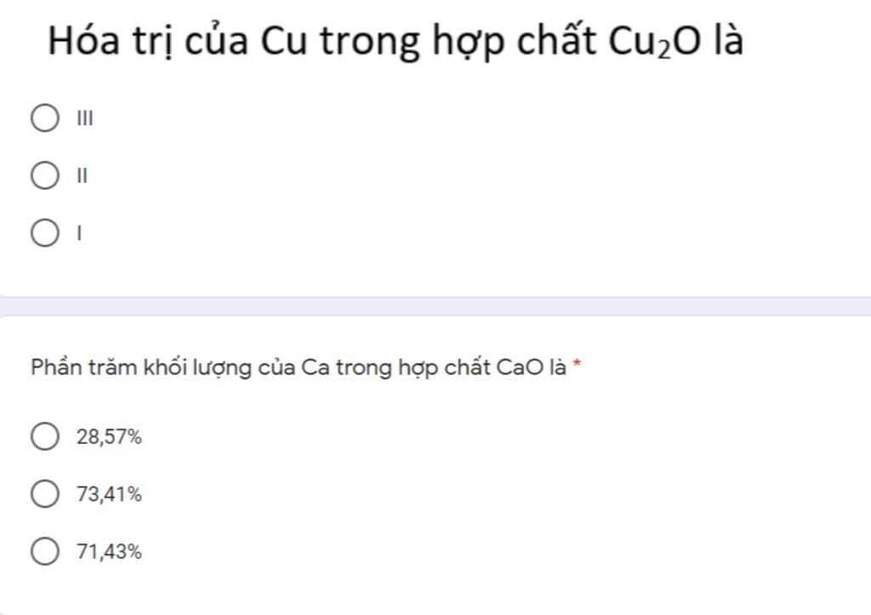Image resolution: width=871 pixels, height=615 pixels.
Task: Select the radio button for valence II
Action: pos(45,175)
